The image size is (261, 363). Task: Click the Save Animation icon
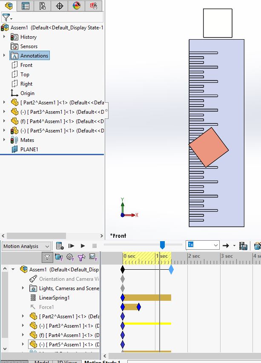click(x=243, y=246)
